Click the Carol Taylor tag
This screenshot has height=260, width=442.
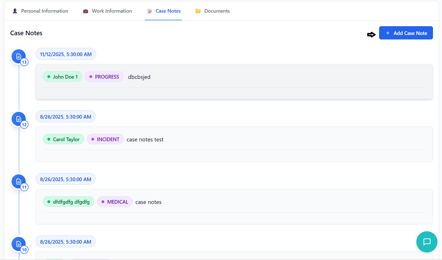pos(63,139)
